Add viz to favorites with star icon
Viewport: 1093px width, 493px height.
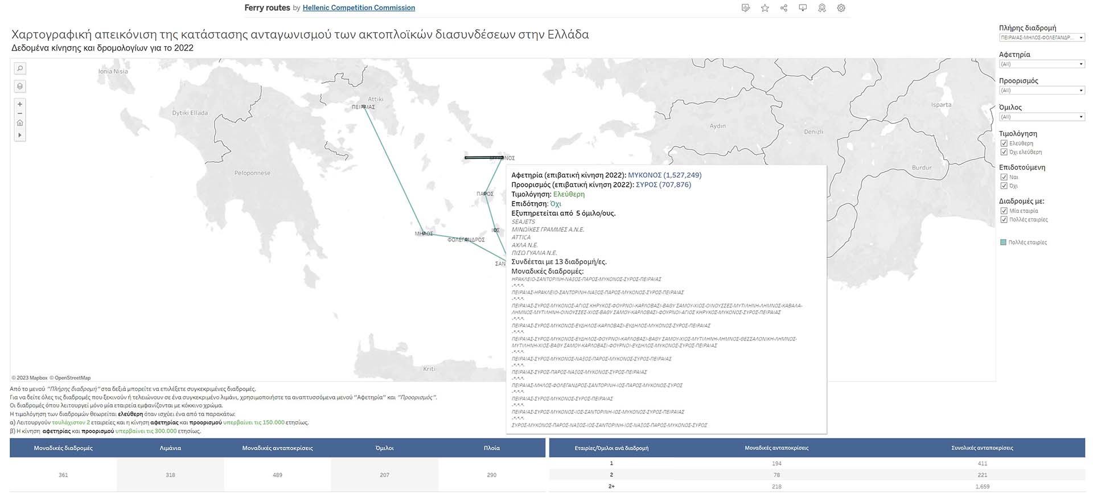coord(765,8)
